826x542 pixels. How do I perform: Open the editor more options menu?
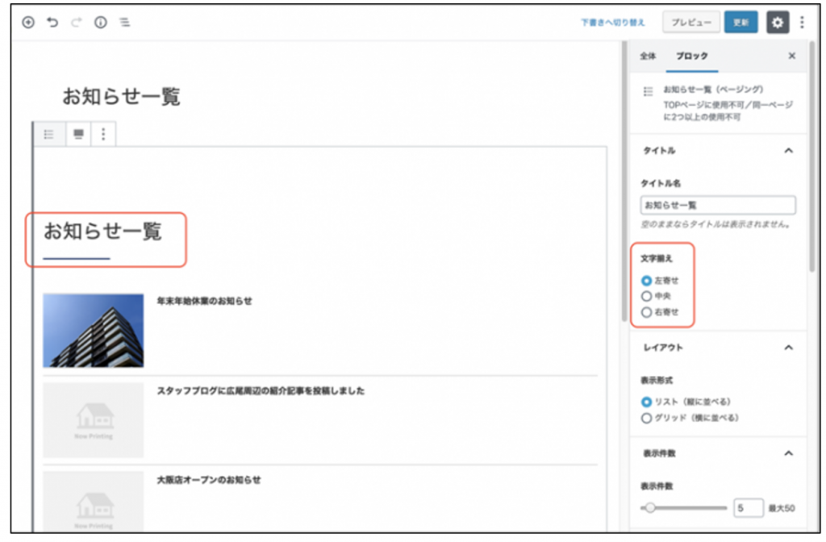pos(802,23)
